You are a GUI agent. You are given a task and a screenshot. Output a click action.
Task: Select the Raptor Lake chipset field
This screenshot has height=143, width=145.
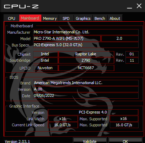pyautogui.click(x=86, y=54)
